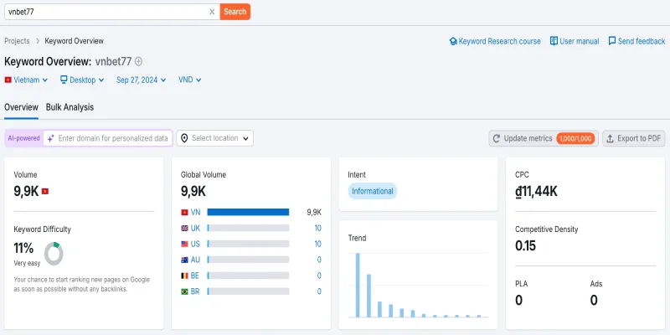Screen dimensions: 670x335
Task: Select the BE country link
Action: 195,276
